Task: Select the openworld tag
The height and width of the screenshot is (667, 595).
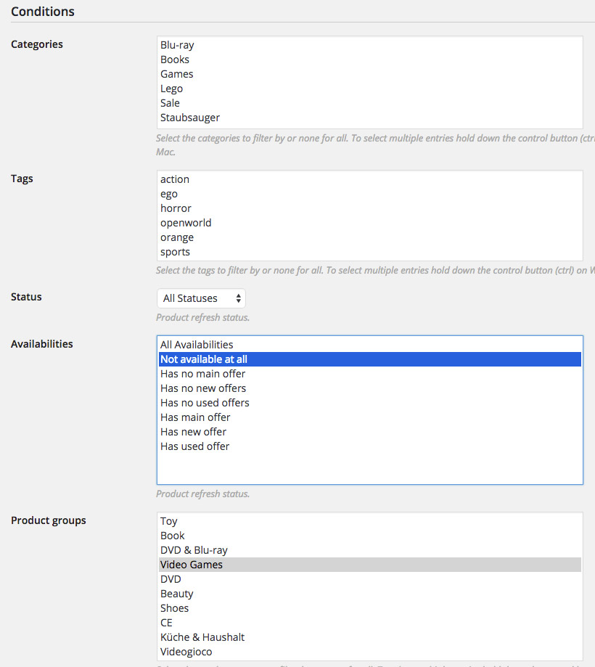Action: pyautogui.click(x=186, y=222)
